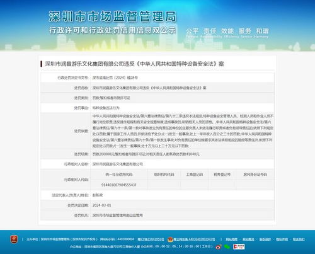Click the 深圳市市场监督管理局 header title

coord(112,16)
